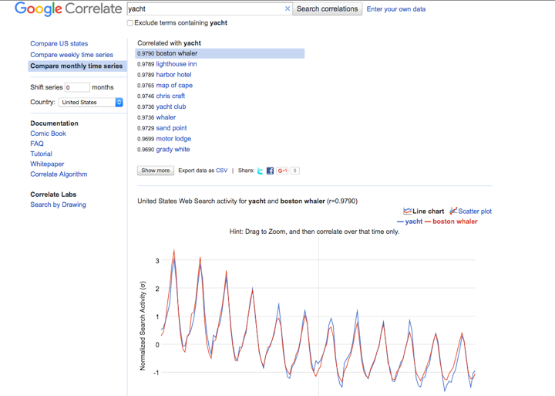Click the Search correlations button
This screenshot has height=396, width=555.
(x=327, y=9)
